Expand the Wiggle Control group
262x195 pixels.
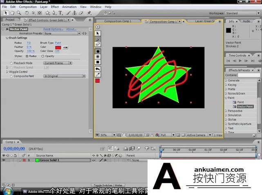[7, 72]
